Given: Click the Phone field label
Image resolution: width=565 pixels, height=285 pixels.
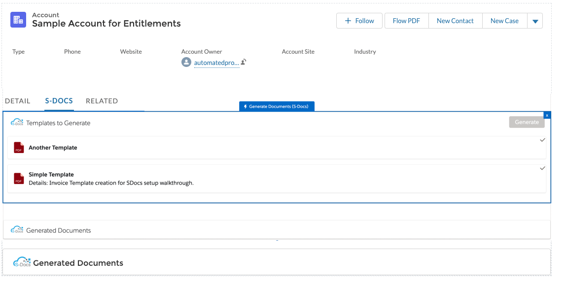Looking at the screenshot, I should point(72,52).
